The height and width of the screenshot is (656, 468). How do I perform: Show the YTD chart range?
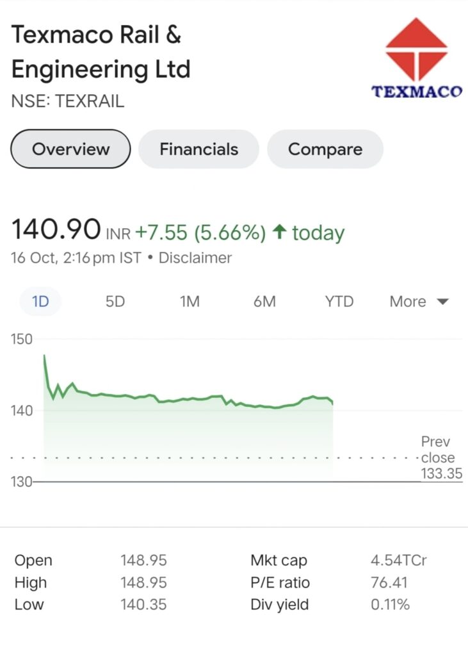(x=339, y=302)
